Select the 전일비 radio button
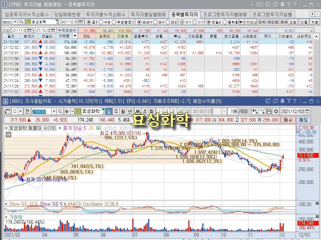This screenshot has height=240, width=321. coord(208,22)
